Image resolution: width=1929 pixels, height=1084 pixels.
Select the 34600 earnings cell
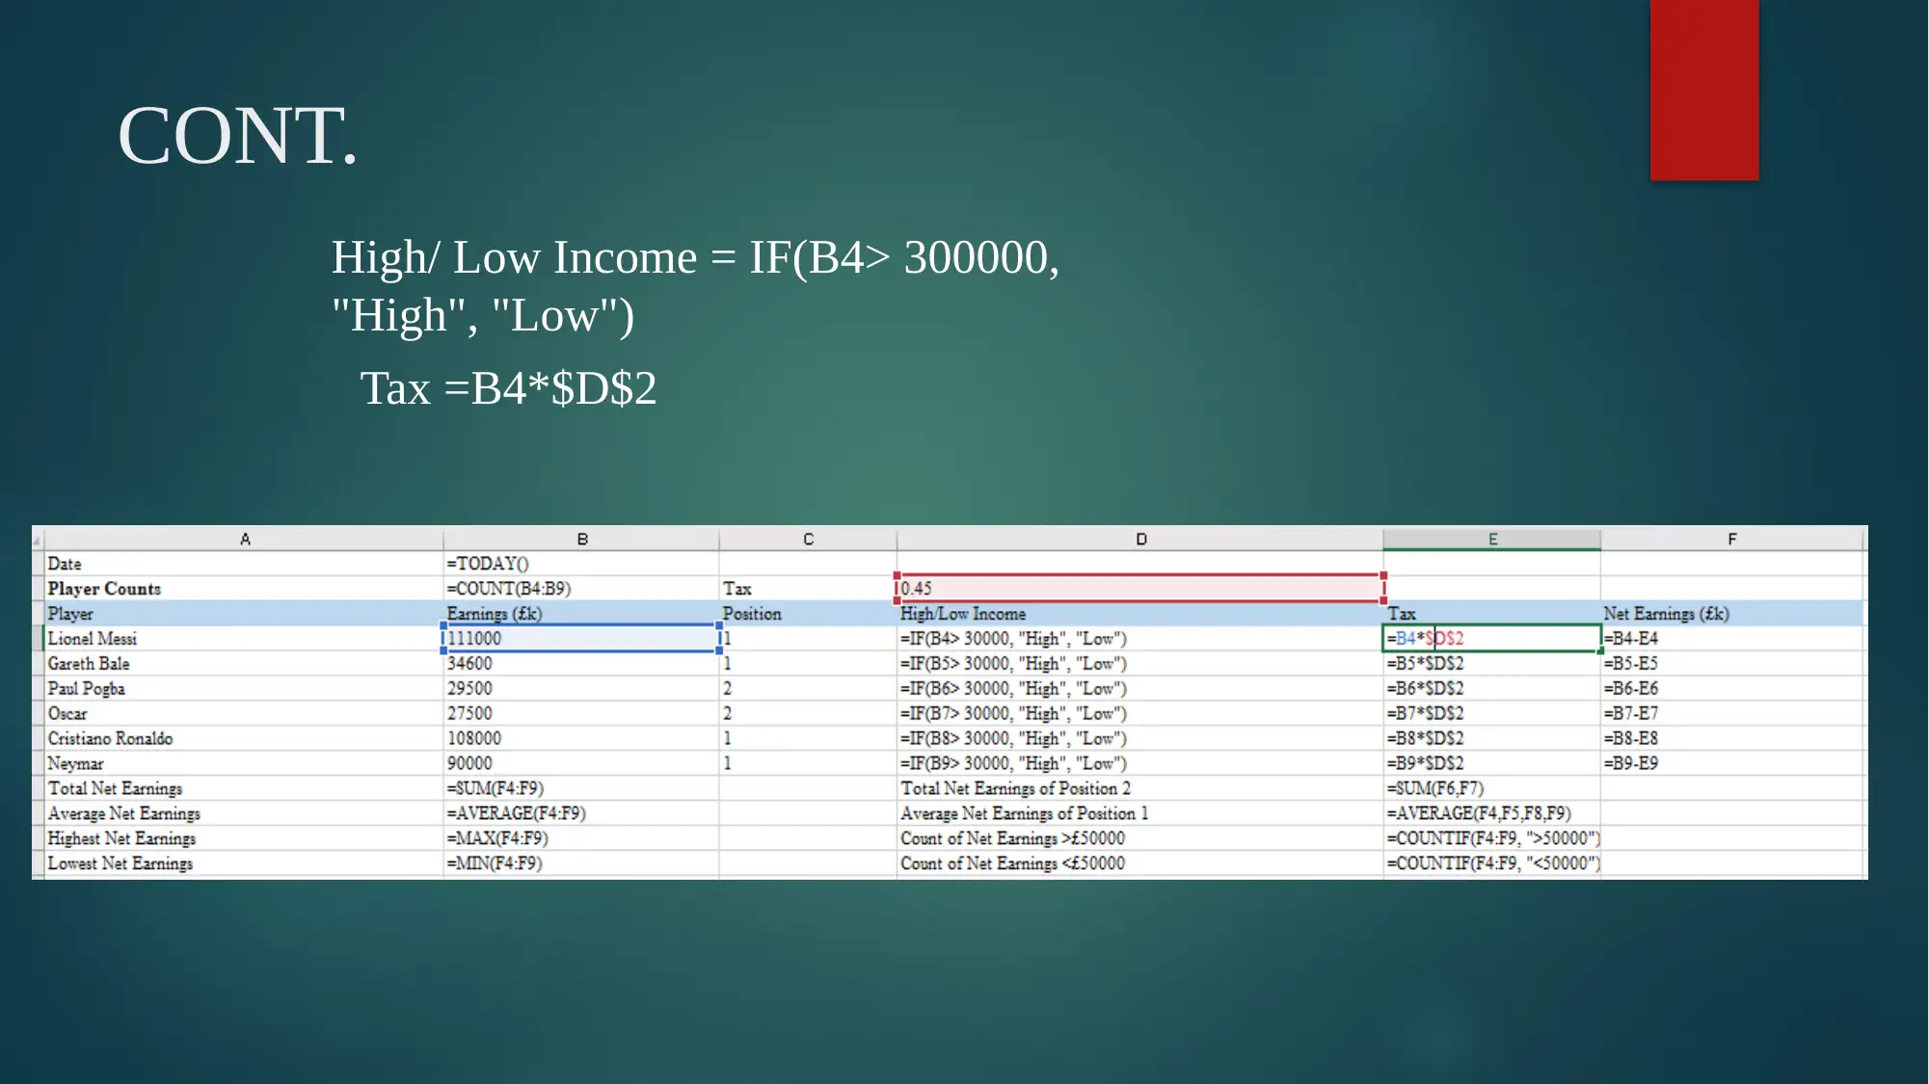click(x=581, y=664)
